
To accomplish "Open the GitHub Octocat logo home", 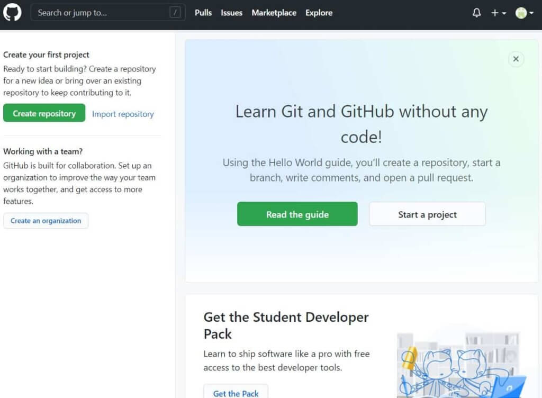I will coord(12,13).
